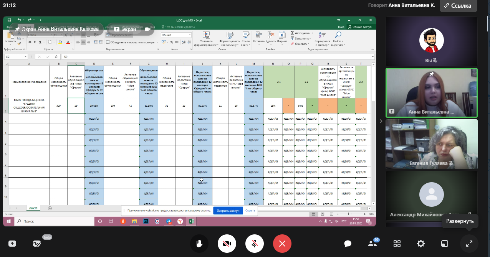Image resolution: width=490 pixels, height=257 pixels.
Task: Unmute the microphone
Action: click(x=254, y=244)
